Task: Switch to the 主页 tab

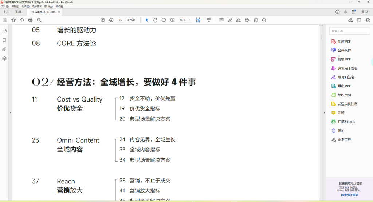Action: pyautogui.click(x=6, y=12)
